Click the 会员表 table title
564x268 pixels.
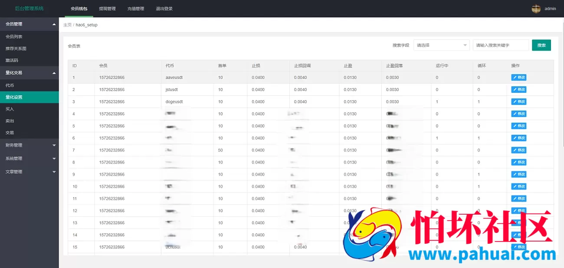[74, 46]
